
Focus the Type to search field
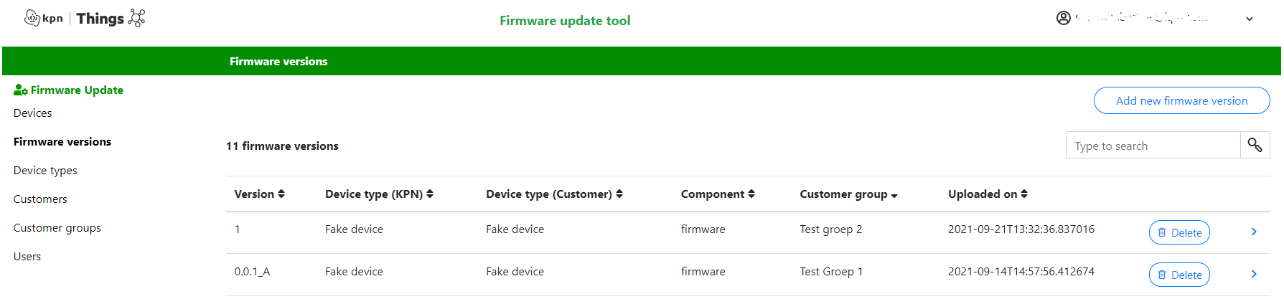tap(1153, 145)
